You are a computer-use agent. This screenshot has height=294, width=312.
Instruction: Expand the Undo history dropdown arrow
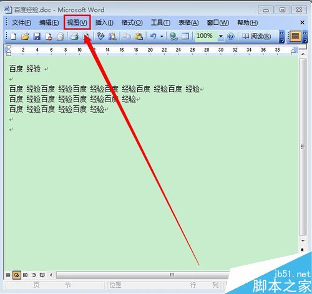162,37
